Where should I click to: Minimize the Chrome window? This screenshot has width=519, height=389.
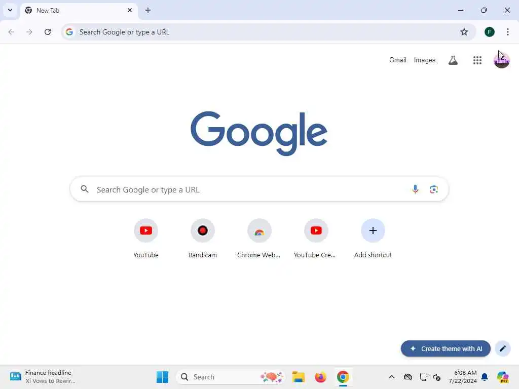click(460, 10)
